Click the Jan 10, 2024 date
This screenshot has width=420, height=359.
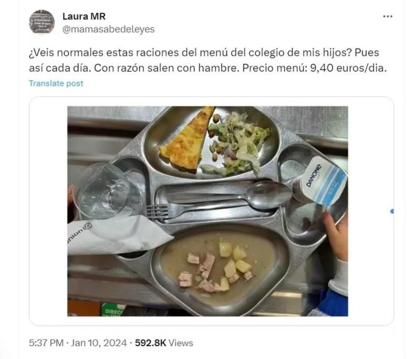(99, 343)
